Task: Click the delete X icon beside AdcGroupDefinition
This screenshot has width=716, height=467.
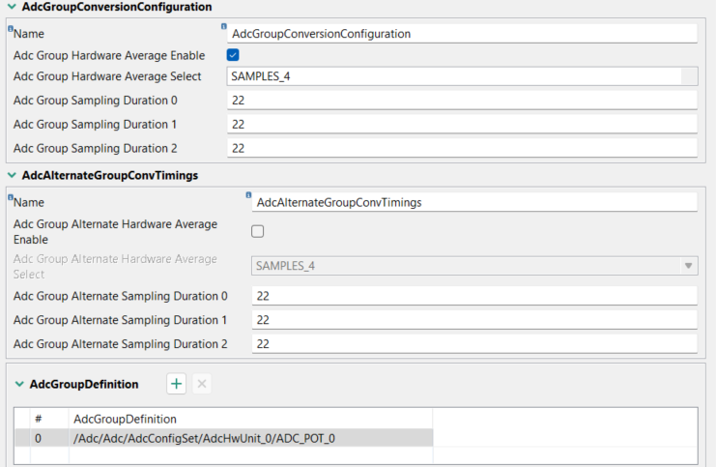Action: [202, 384]
